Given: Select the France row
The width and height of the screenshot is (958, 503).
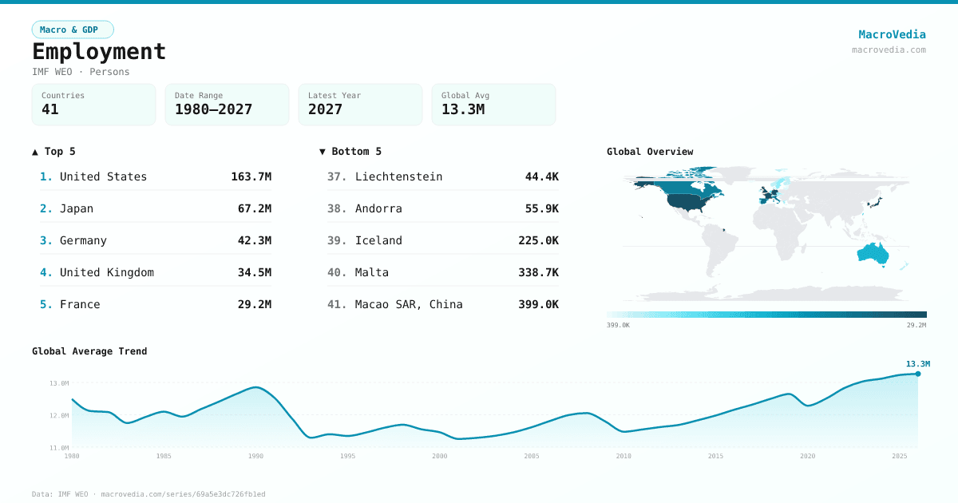Looking at the screenshot, I should pos(156,304).
